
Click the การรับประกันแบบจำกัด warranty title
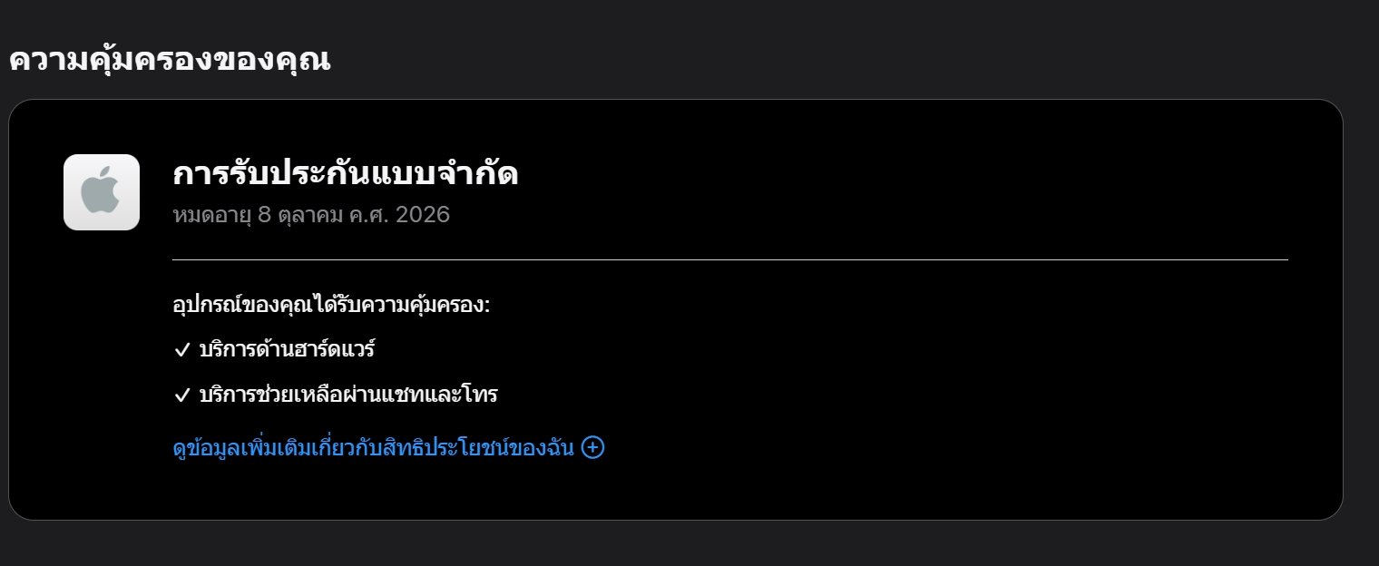345,173
